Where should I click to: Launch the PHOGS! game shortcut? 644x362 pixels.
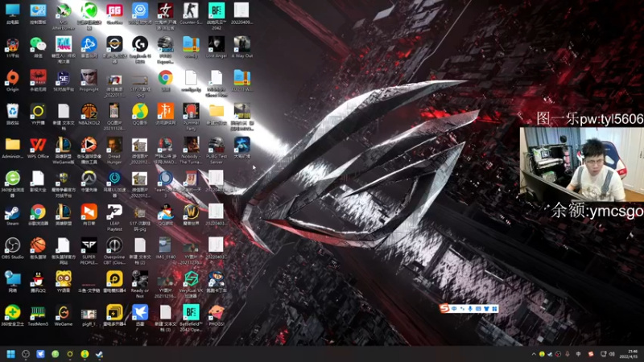click(x=216, y=316)
